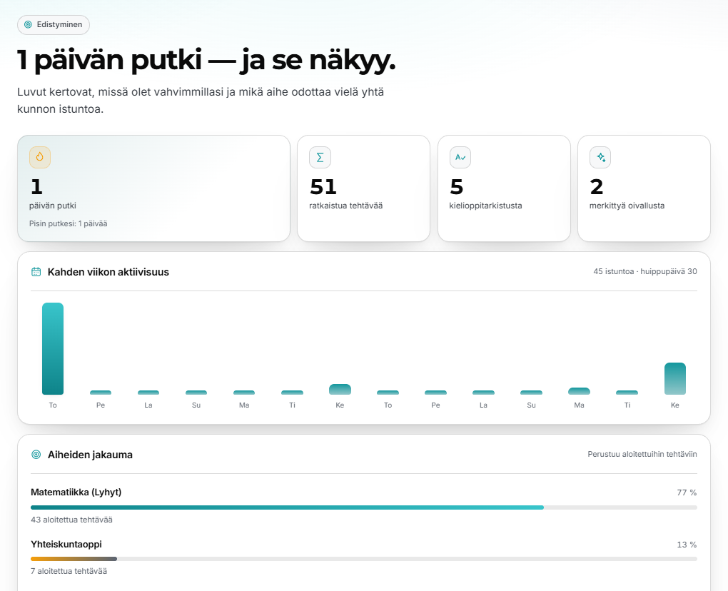Click the target icon in the Edistyminen badge
This screenshot has height=591, width=728.
(29, 24)
